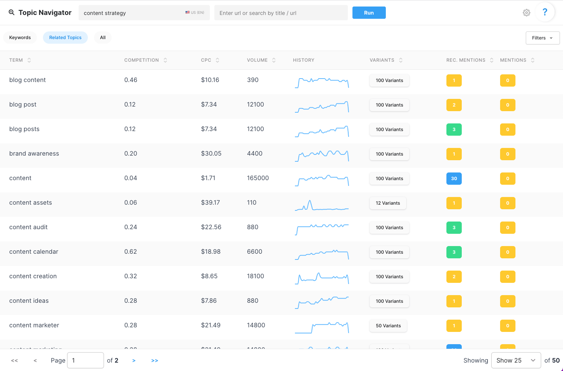Viewport: 563px width, 371px height.
Task: Toggle sort order on REC. MENTIONS column
Action: (492, 60)
